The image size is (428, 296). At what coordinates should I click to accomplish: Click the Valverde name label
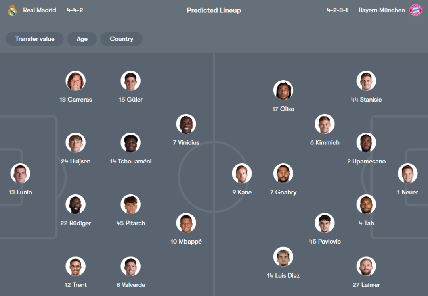(131, 285)
